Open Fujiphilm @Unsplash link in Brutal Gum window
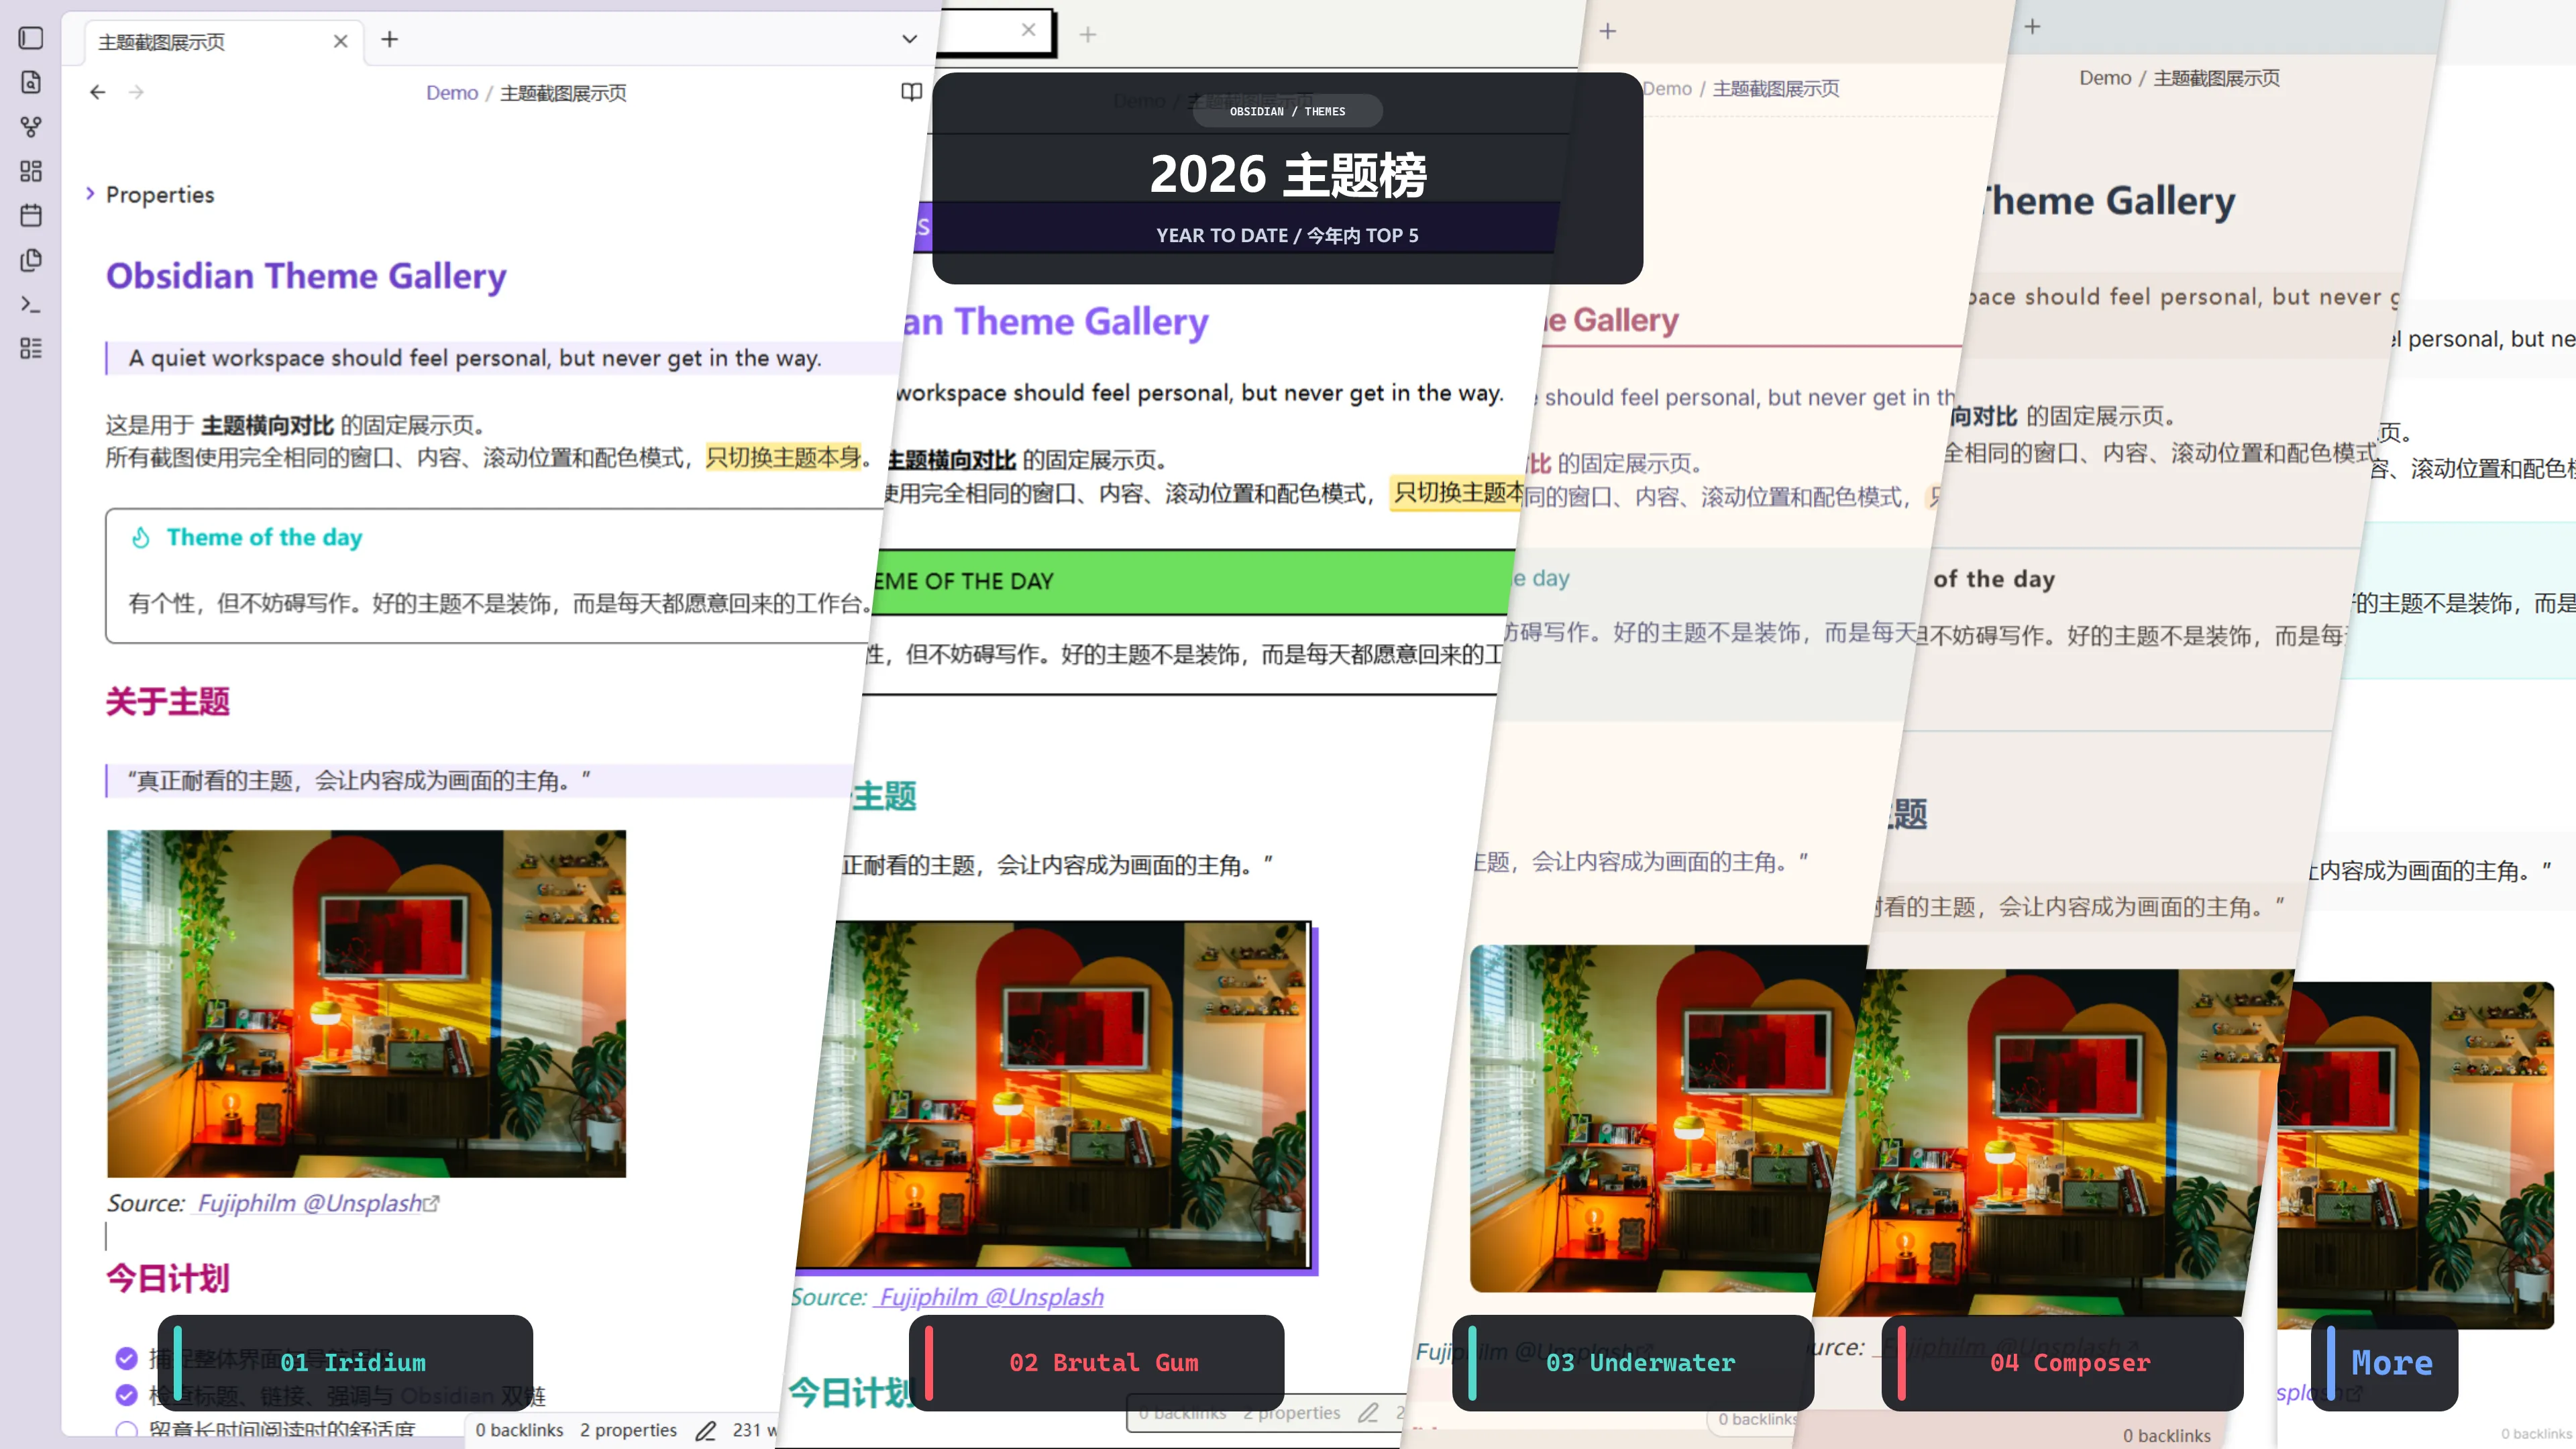2576x1449 pixels. (x=990, y=1297)
